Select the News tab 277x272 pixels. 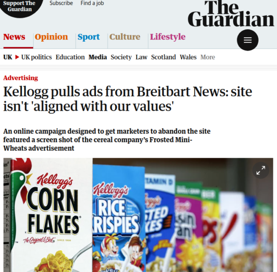(14, 37)
